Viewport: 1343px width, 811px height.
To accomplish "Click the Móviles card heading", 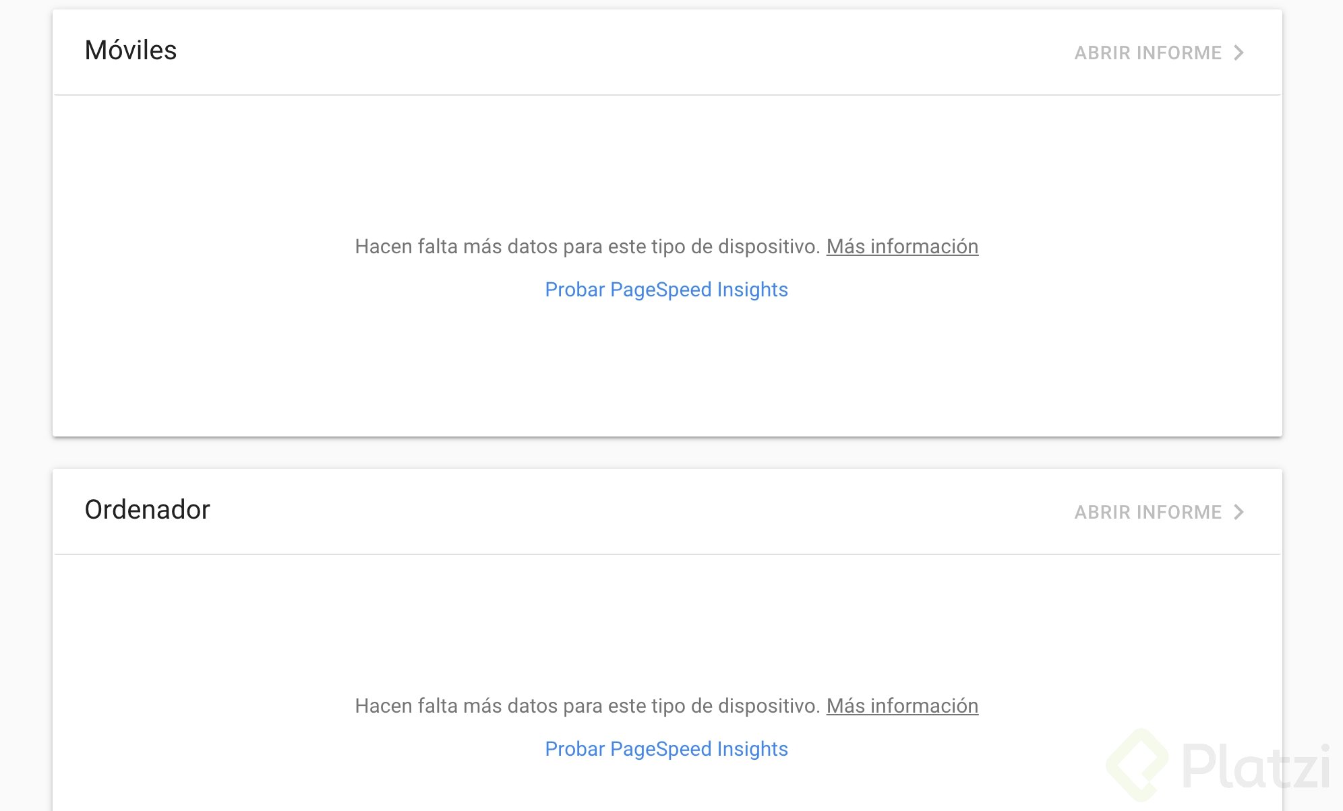I will tap(131, 51).
